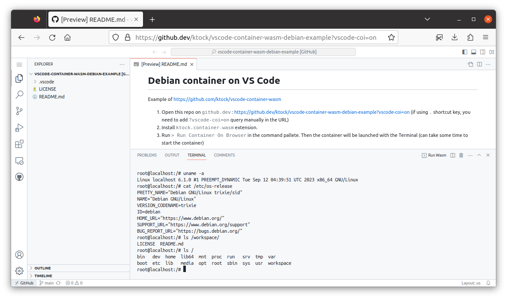Click the Firefox screenshot tool icon

439,38
